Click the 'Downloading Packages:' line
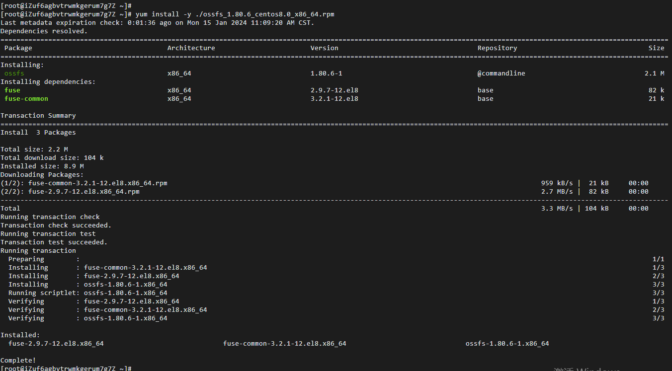 pyautogui.click(x=42, y=174)
